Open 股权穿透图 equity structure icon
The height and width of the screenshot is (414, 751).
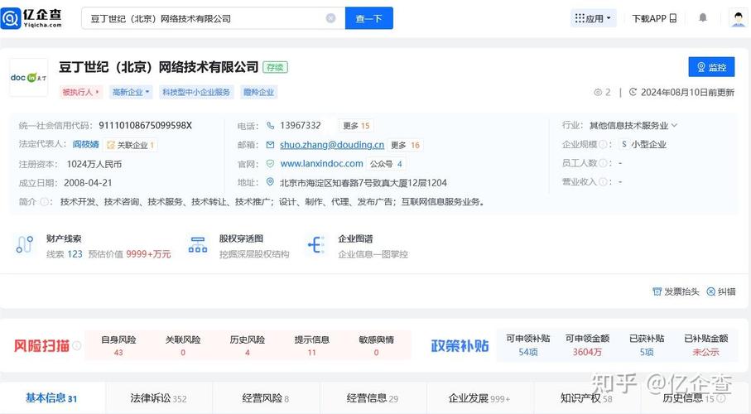point(198,244)
